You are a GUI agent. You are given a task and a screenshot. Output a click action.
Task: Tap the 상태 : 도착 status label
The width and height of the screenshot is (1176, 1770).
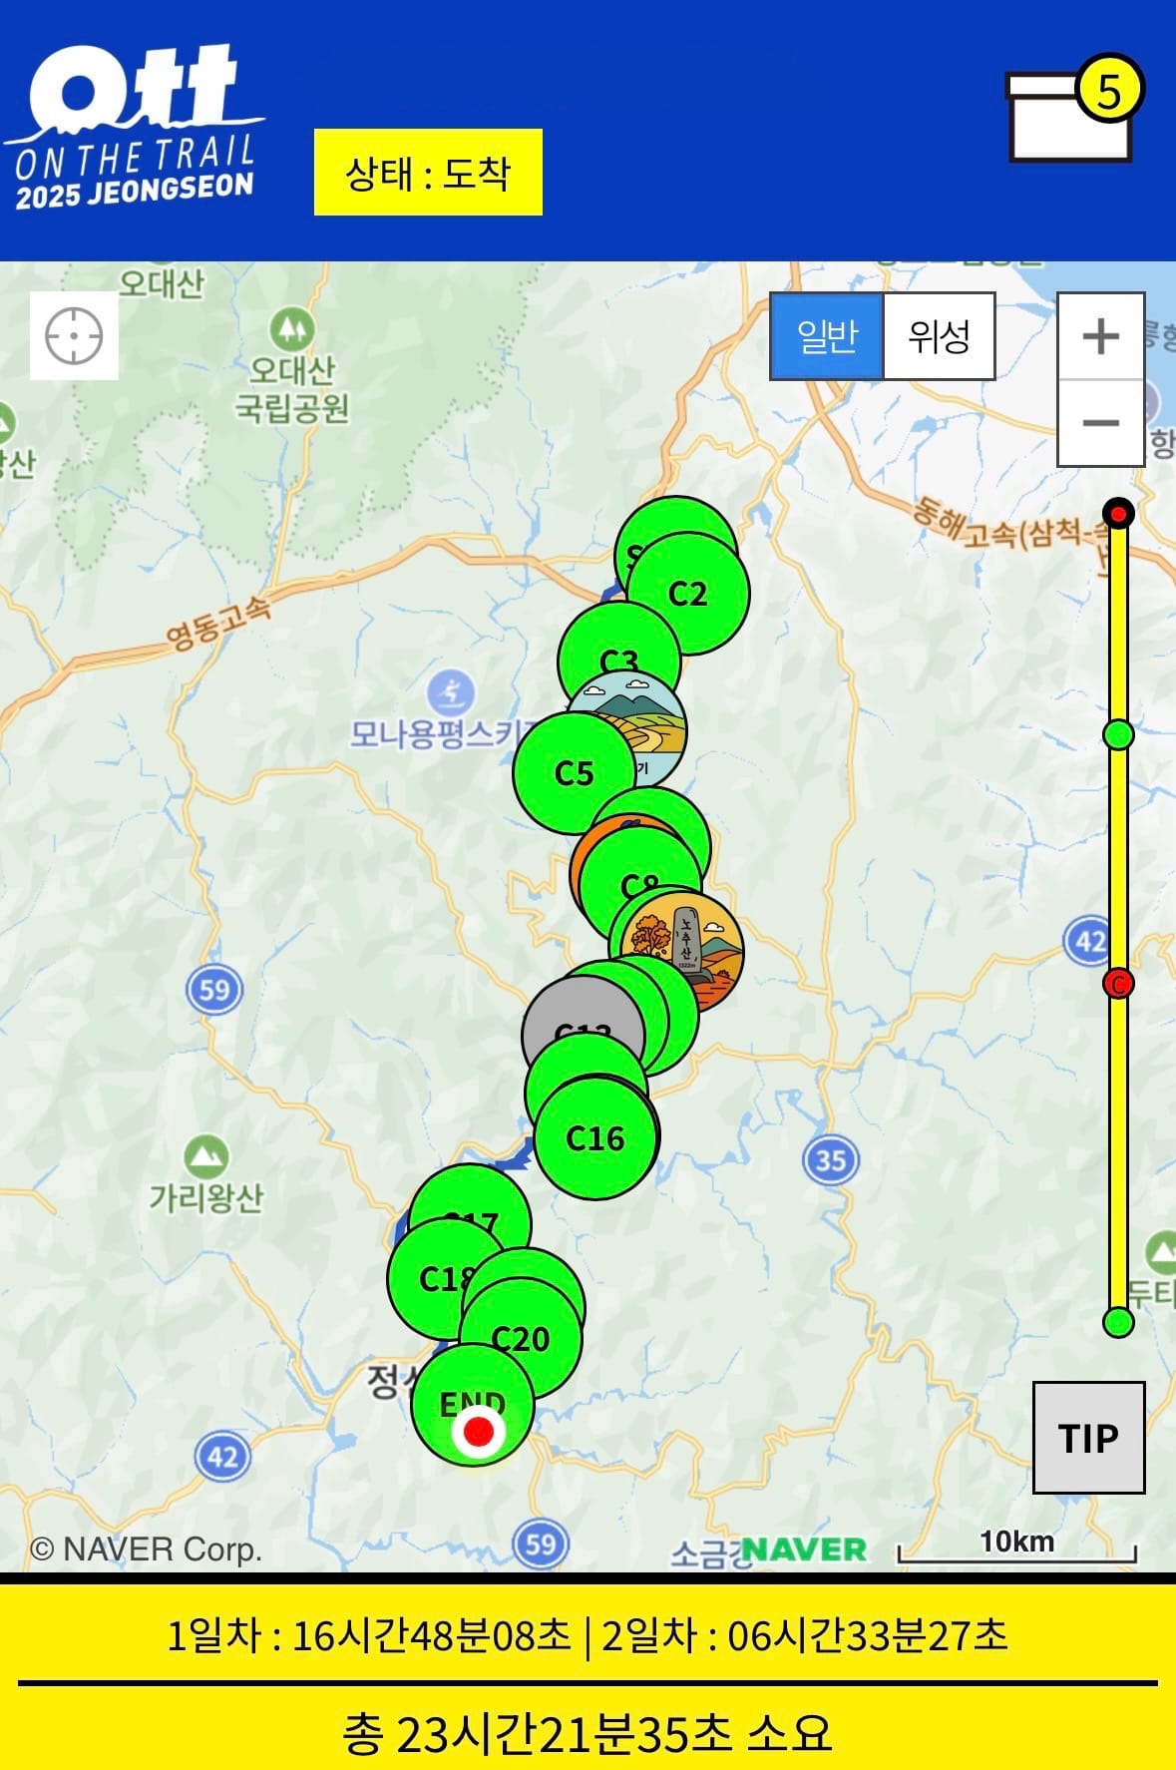click(428, 173)
